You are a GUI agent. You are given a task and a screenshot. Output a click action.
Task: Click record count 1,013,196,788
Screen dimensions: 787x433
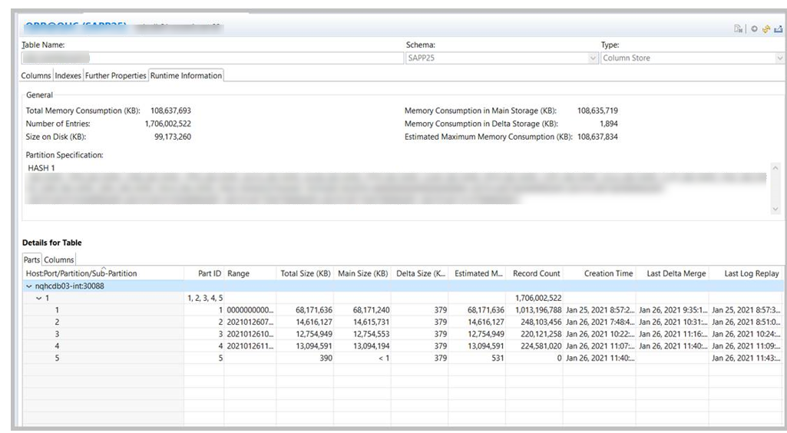[538, 310]
